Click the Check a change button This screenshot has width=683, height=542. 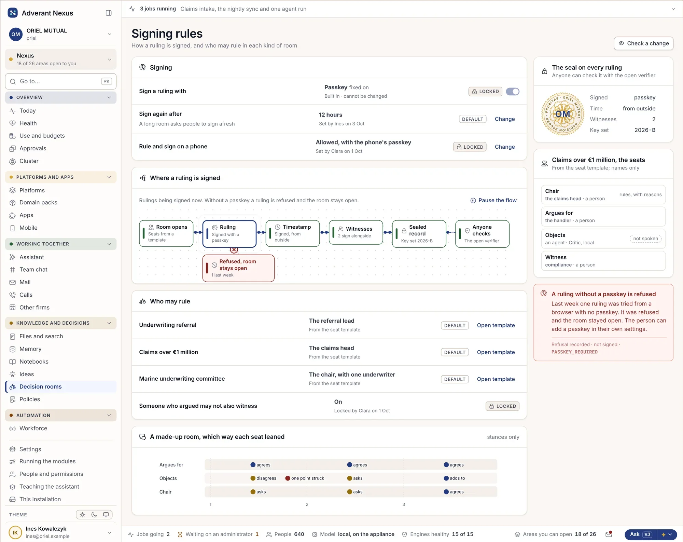click(643, 43)
